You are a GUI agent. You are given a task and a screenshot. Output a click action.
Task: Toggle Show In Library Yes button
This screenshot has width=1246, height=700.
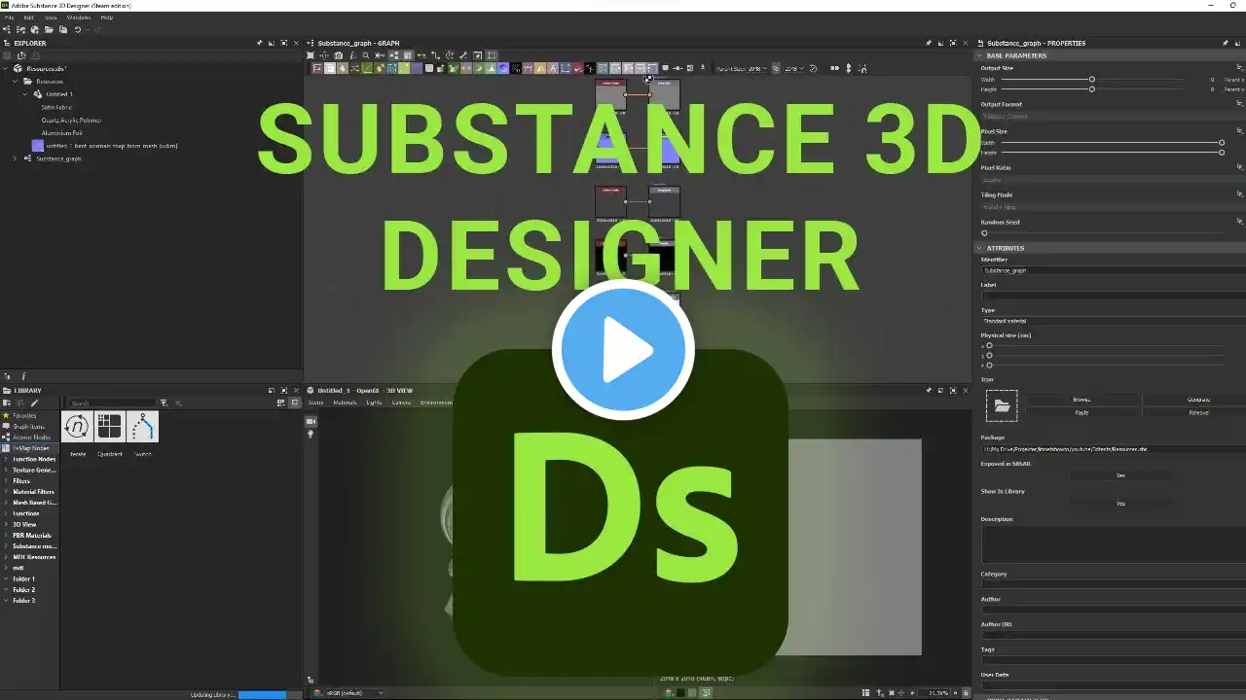[1120, 504]
